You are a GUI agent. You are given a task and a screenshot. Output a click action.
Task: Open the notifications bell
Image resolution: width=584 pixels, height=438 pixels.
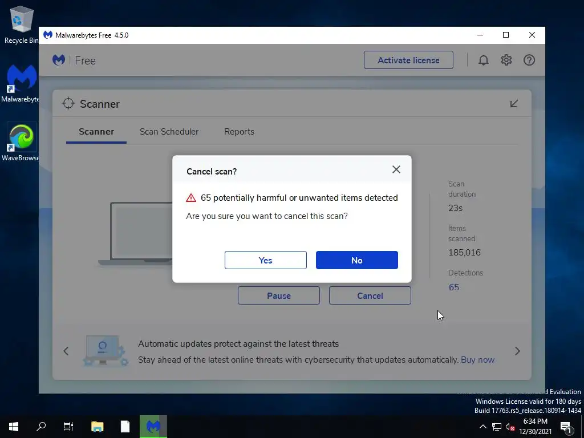click(484, 60)
